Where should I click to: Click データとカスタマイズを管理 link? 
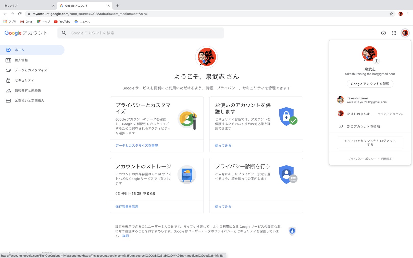click(136, 146)
